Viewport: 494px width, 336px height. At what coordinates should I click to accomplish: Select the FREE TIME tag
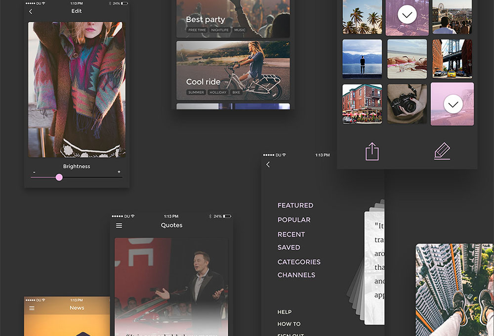click(x=197, y=30)
